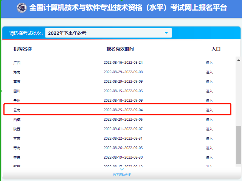Enter the 青海 registration page
Viewport: 242px width, 181px height.
209,148
